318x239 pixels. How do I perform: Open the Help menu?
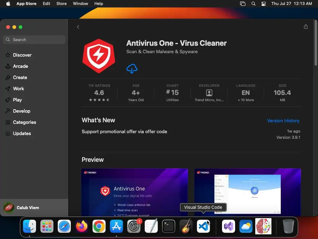tap(98, 4)
